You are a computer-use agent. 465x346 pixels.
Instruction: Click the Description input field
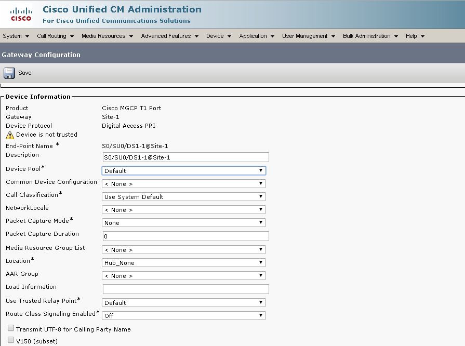pyautogui.click(x=185, y=157)
